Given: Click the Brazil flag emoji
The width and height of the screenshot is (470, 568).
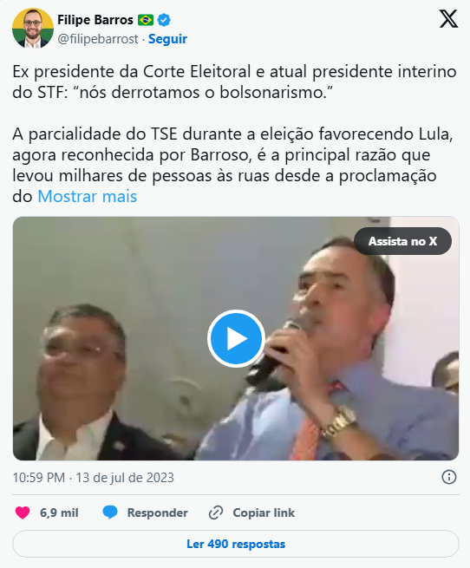Looking at the screenshot, I should click(146, 20).
